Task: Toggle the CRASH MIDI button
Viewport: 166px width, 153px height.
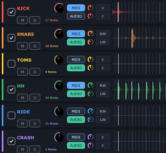Action: [76, 137]
